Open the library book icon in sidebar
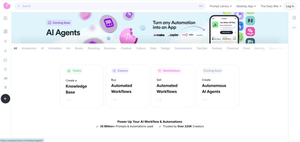Viewport: 300px width, 142px height. (5, 32)
